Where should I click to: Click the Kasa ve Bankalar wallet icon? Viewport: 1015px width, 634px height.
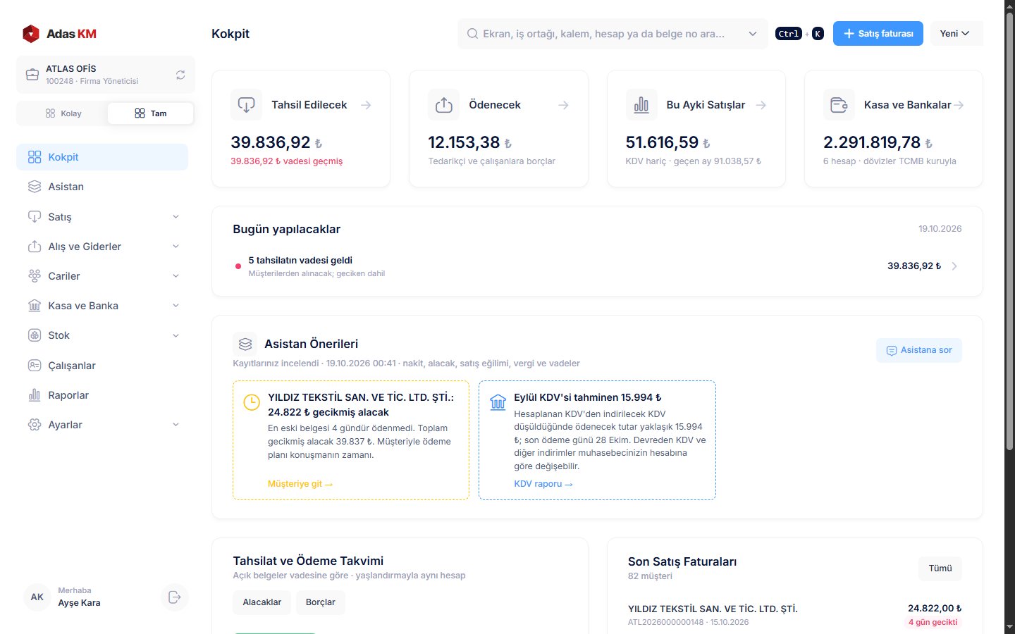click(839, 105)
